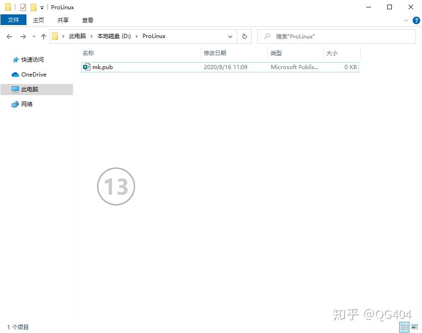Image resolution: width=422 pixels, height=333 pixels.
Task: Switch to large thumbnails view icon
Action: point(415,327)
